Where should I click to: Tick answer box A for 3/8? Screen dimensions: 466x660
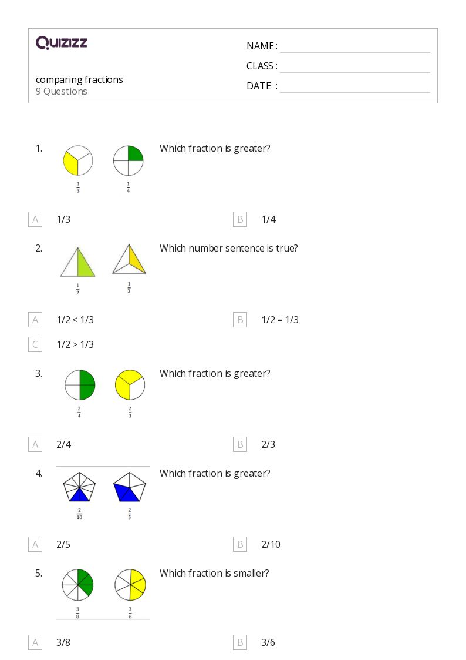click(x=35, y=643)
